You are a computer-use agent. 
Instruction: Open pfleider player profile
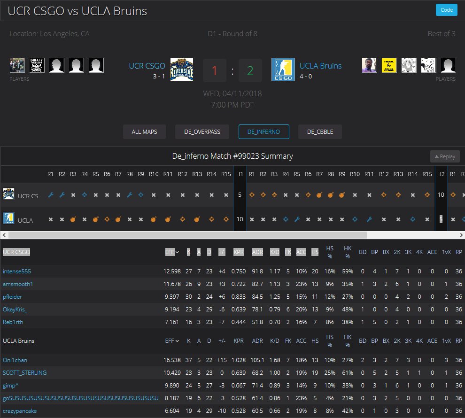(x=13, y=297)
